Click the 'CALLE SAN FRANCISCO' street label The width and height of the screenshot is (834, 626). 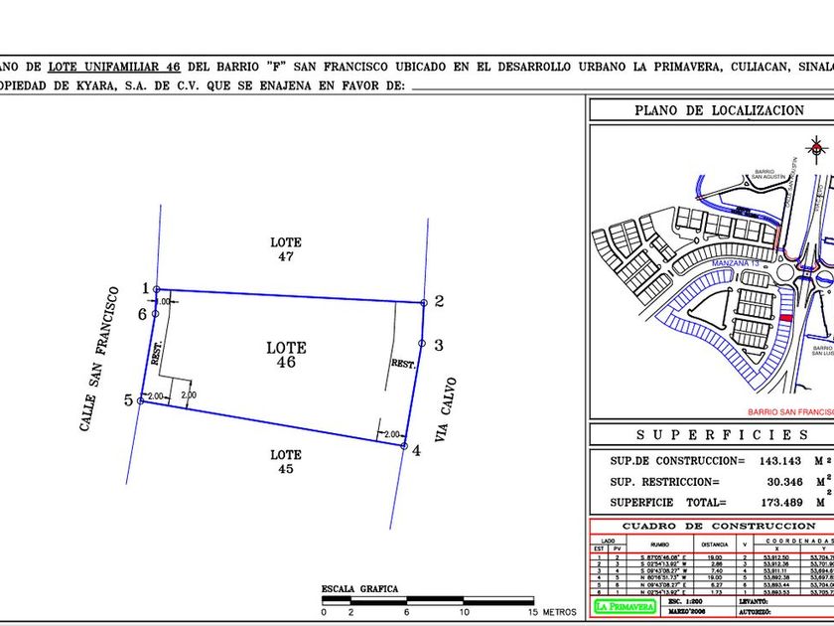[x=99, y=359]
